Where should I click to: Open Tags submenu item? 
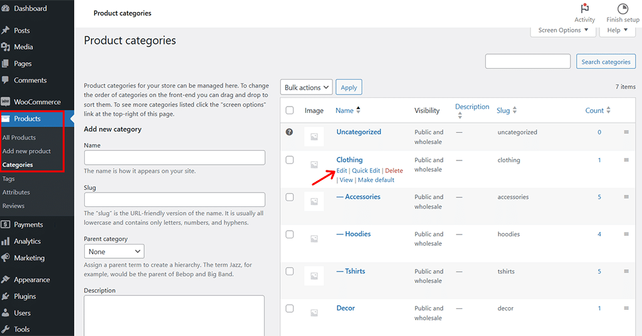(x=9, y=179)
